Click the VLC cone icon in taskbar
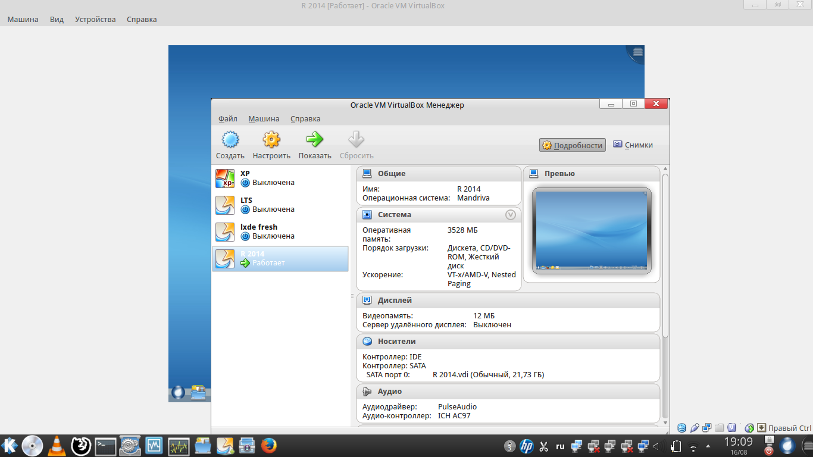Image resolution: width=813 pixels, height=457 pixels. (57, 446)
